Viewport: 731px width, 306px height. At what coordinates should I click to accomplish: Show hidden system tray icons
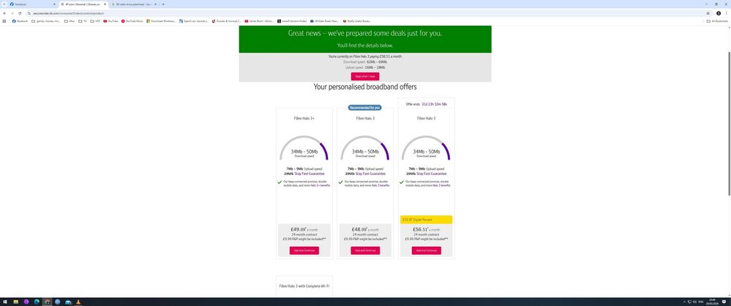pyautogui.click(x=684, y=302)
